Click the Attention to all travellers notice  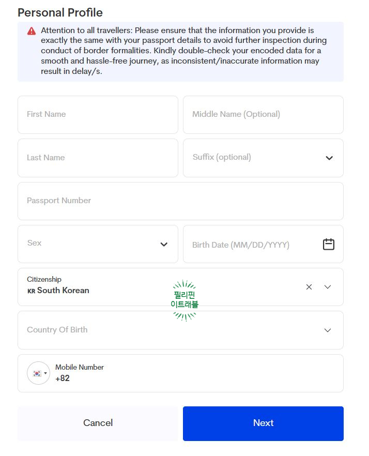pyautogui.click(x=180, y=52)
